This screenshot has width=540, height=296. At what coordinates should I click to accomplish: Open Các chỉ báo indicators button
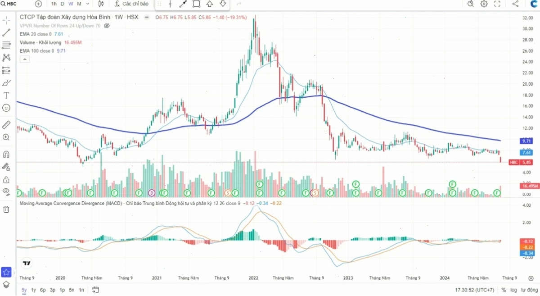pos(131,4)
